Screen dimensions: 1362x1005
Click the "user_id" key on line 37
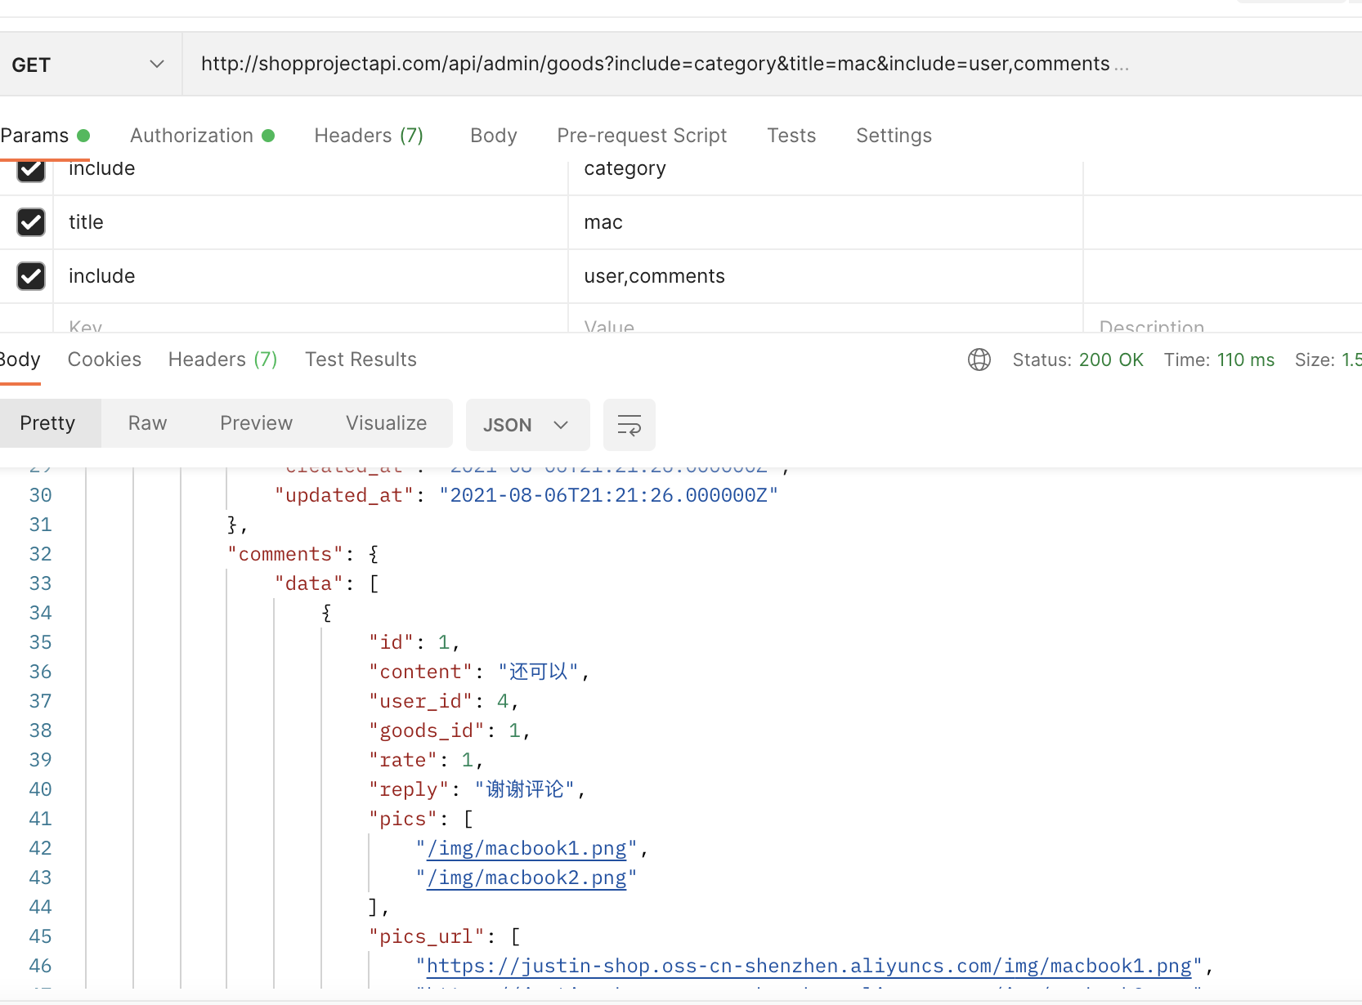(421, 702)
